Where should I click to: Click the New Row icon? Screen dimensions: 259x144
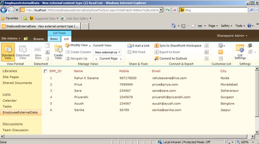[x=38, y=49]
